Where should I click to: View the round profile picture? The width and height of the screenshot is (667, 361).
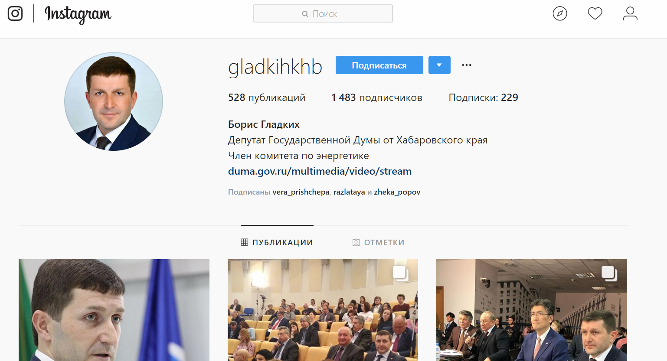114,101
